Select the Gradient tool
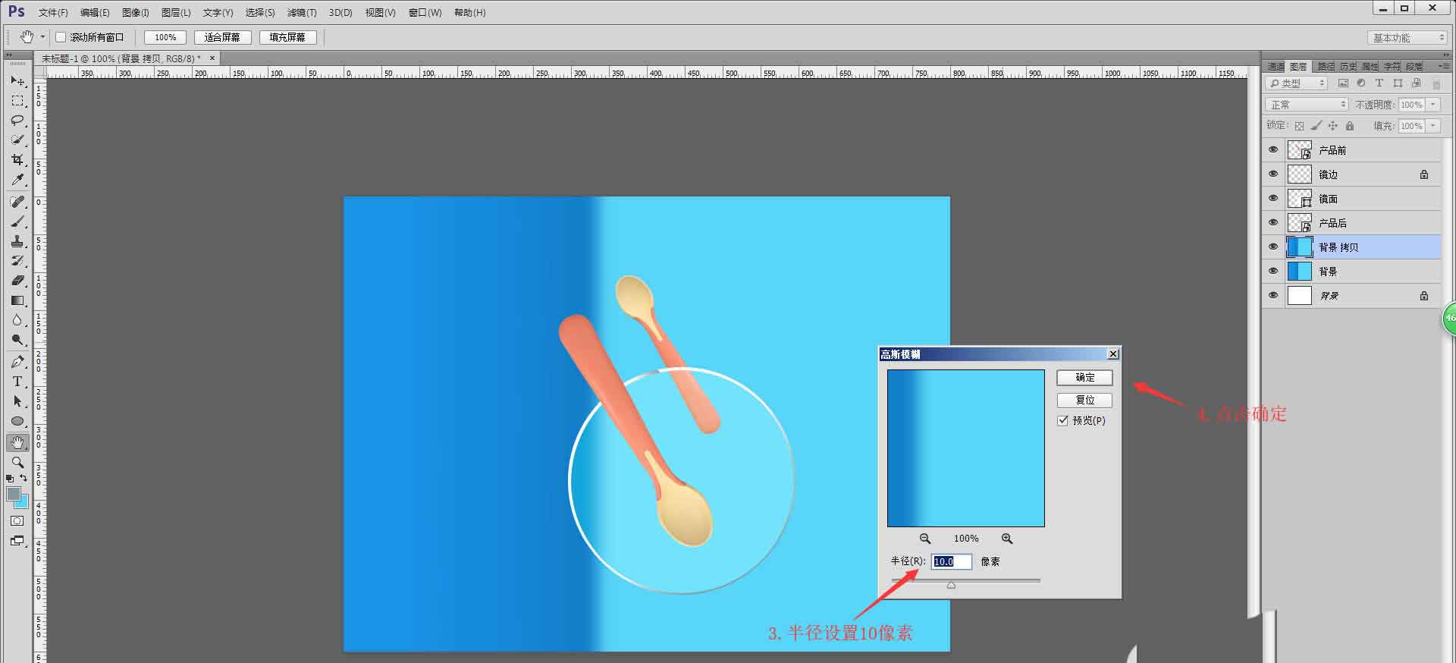Image resolution: width=1456 pixels, height=663 pixels. (x=17, y=300)
